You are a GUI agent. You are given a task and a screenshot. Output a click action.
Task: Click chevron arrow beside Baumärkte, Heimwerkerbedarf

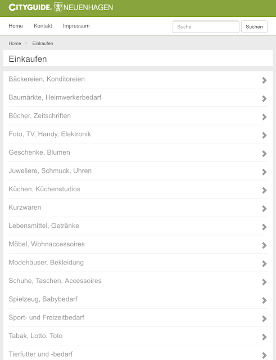(x=264, y=98)
